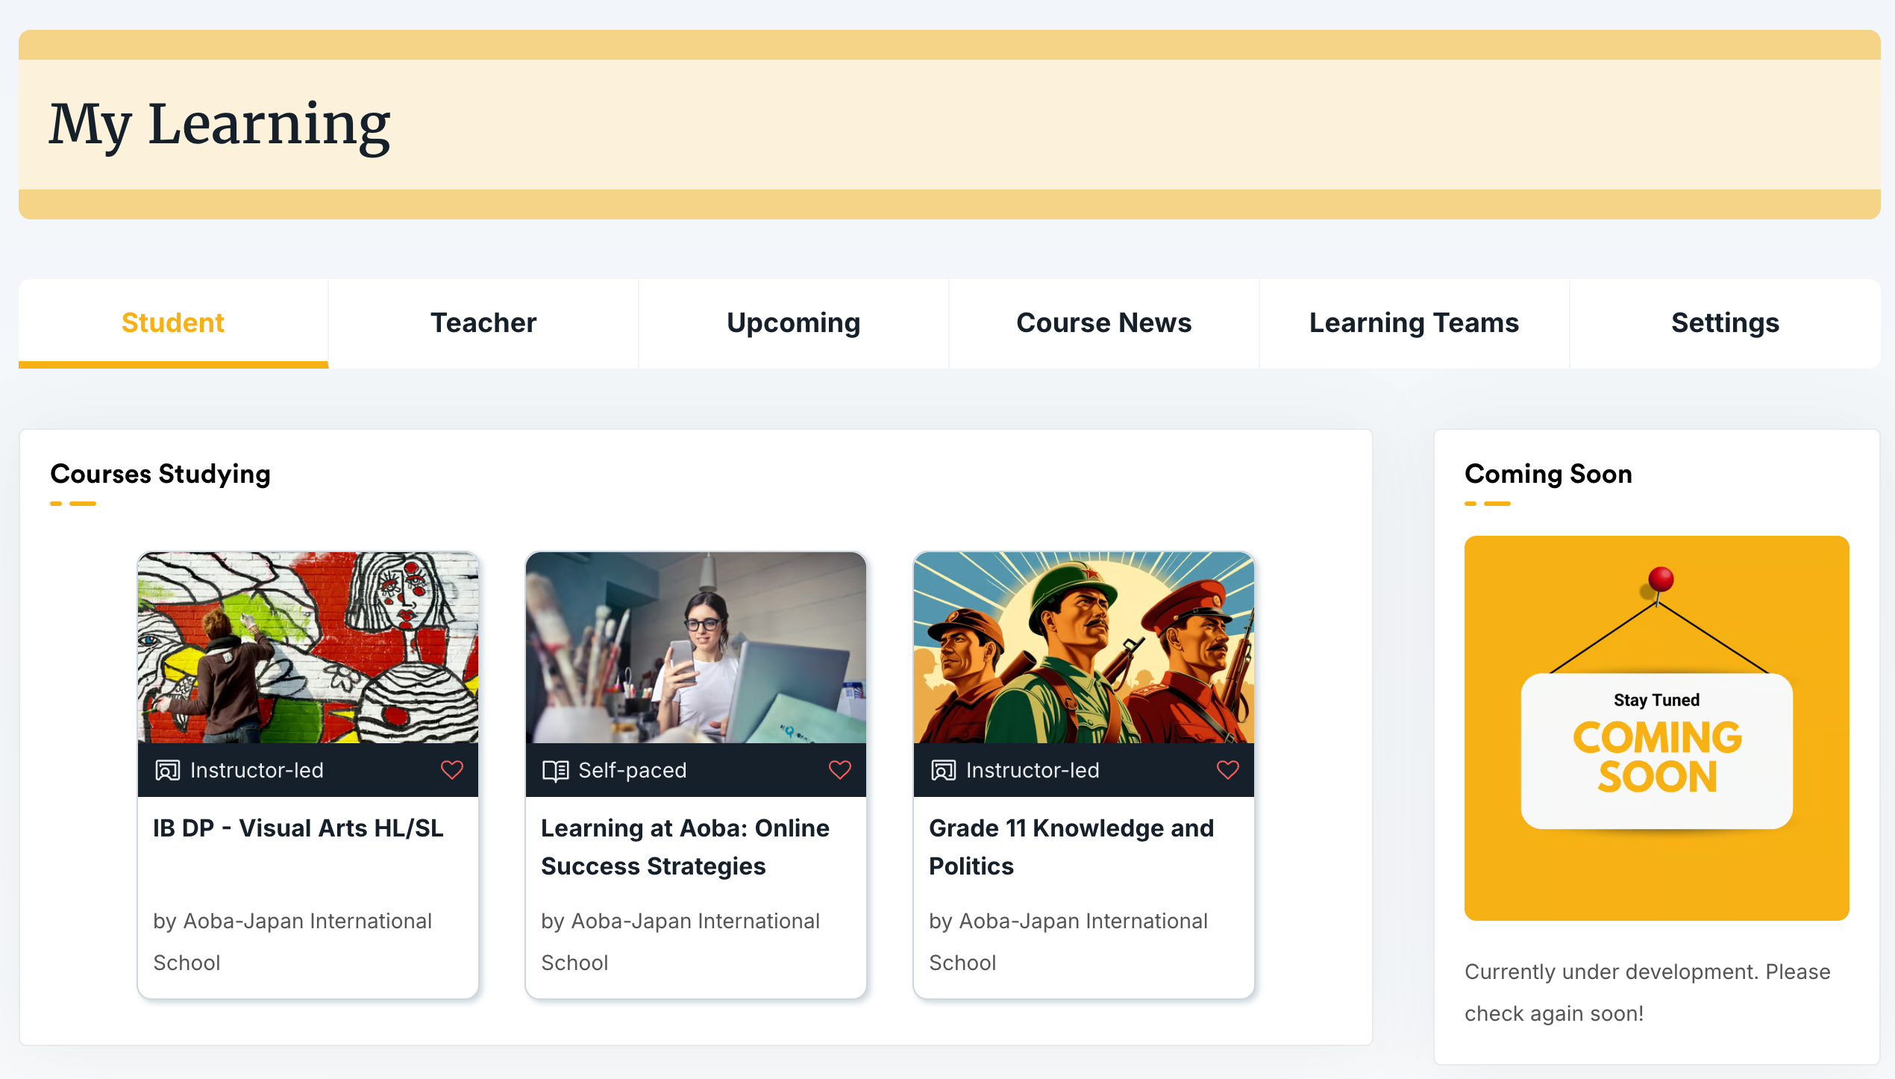Image resolution: width=1895 pixels, height=1079 pixels.
Task: Open the Upcoming tab
Action: [x=793, y=323]
